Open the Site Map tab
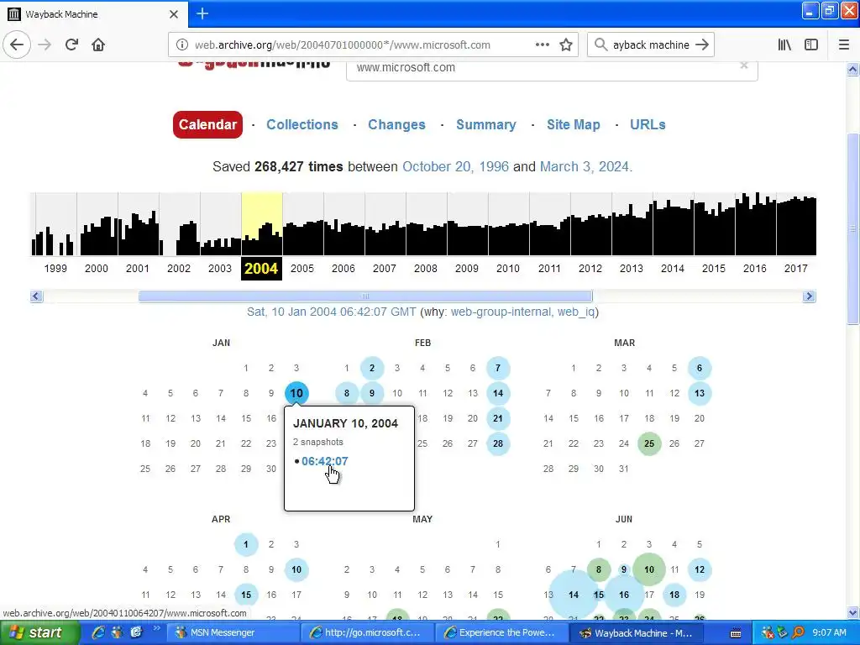860x645 pixels. 573,124
